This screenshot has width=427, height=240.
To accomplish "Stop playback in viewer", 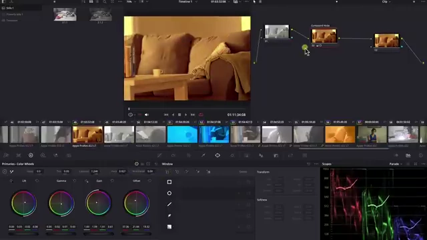I will pyautogui.click(x=179, y=115).
